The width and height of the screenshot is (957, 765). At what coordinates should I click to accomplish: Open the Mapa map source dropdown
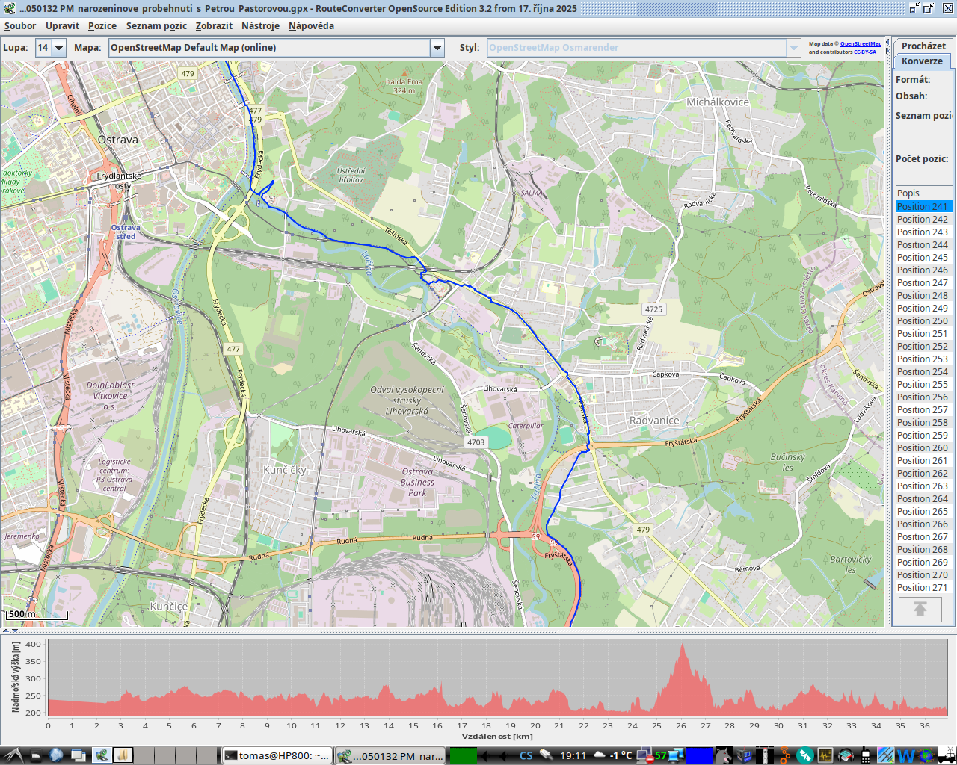[x=437, y=48]
